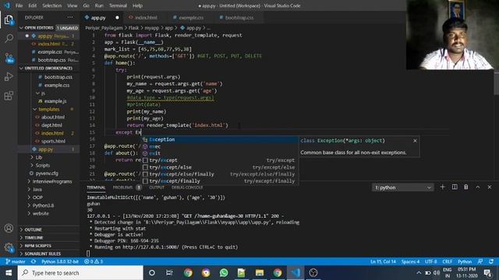
Task: Open the File menu
Action: (x=19, y=5)
